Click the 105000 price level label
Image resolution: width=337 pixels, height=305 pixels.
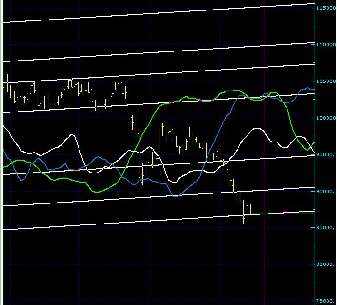[326, 81]
